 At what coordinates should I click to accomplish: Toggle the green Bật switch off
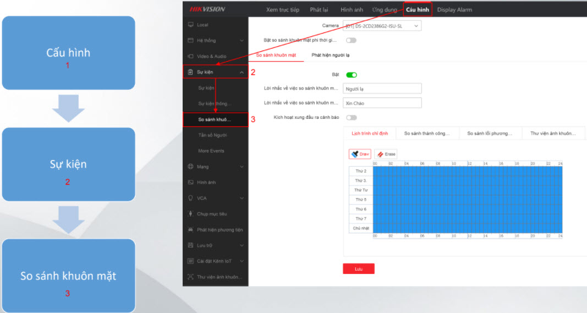click(351, 75)
